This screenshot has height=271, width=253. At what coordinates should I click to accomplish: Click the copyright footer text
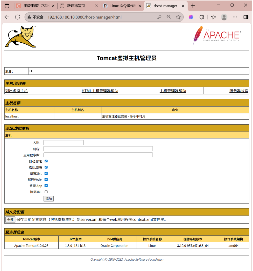(127, 259)
